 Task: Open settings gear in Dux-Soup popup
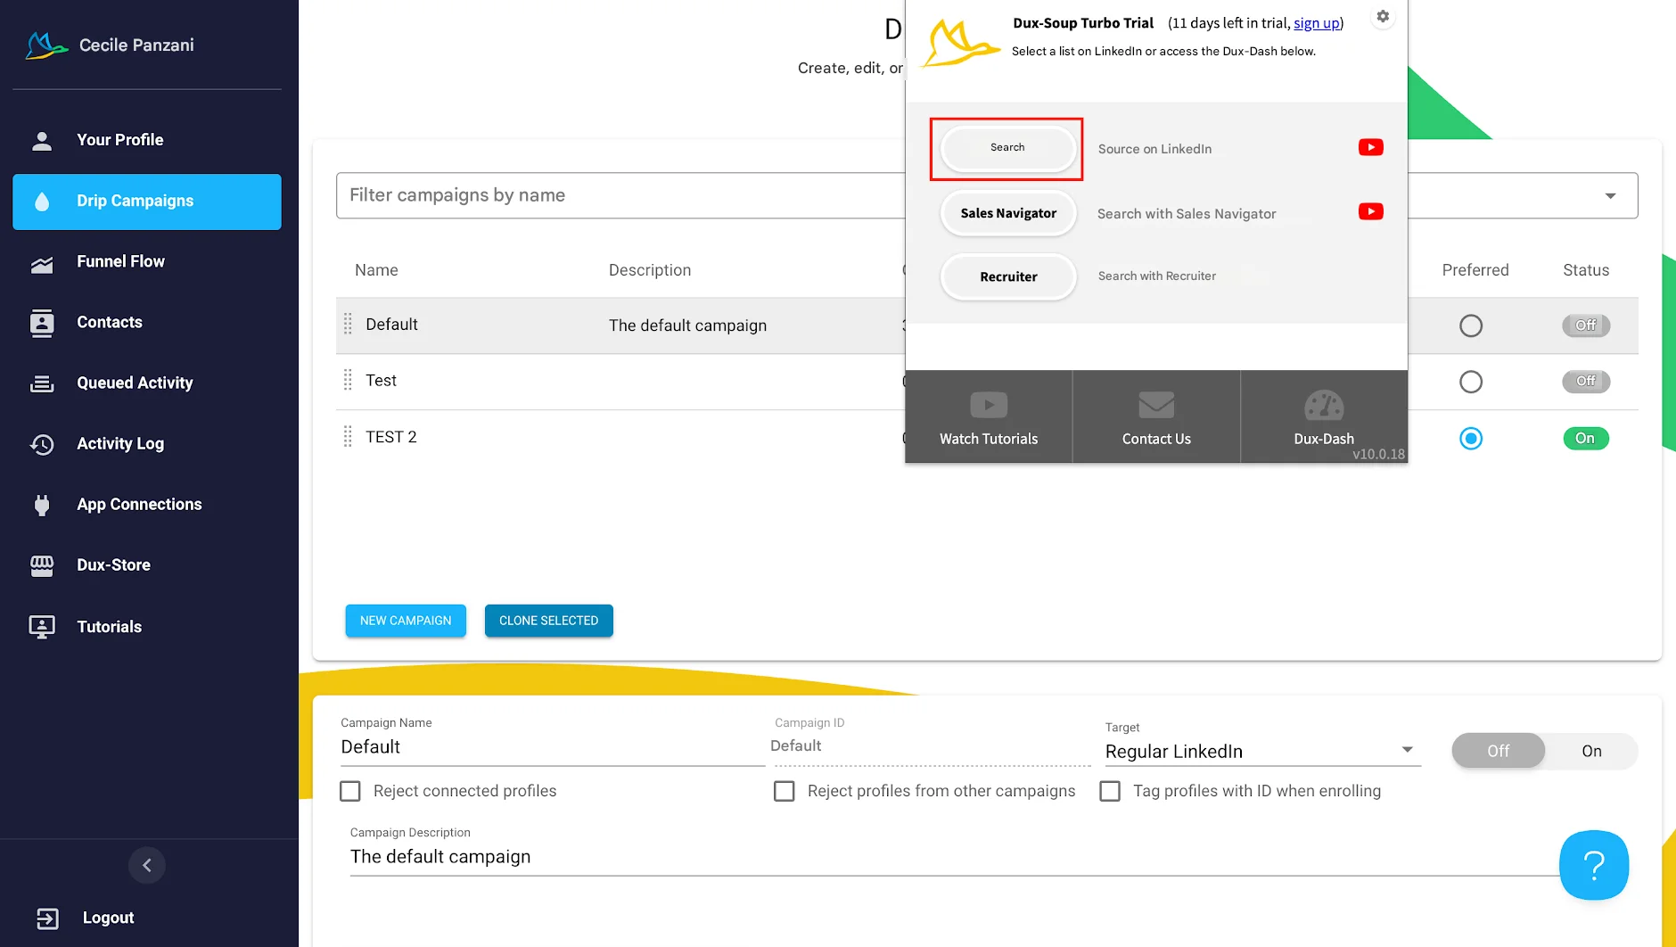pyautogui.click(x=1383, y=17)
